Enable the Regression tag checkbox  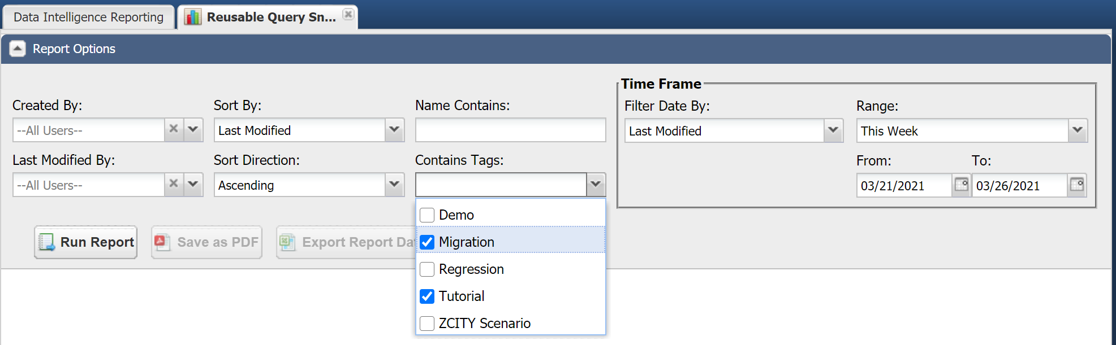click(x=427, y=269)
